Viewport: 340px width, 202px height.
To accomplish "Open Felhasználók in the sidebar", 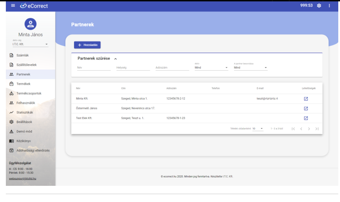I will click(30, 103).
